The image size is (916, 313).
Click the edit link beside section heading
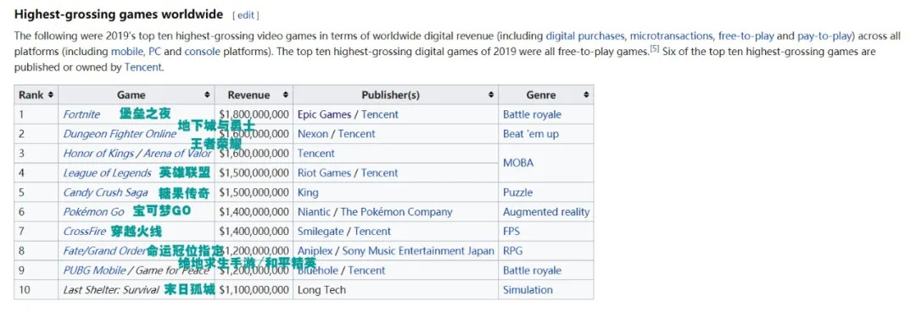(245, 15)
